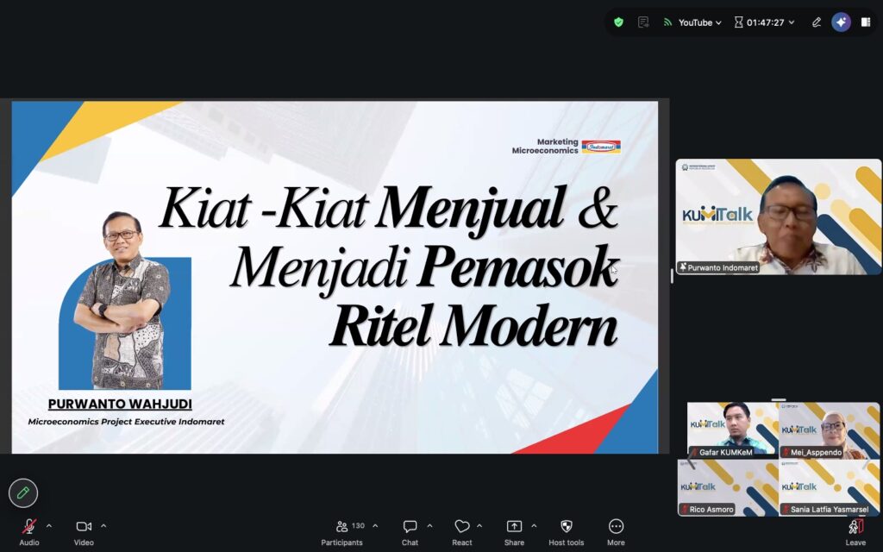The height and width of the screenshot is (552, 883).
Task: Change the view layout icon
Action: click(x=866, y=22)
